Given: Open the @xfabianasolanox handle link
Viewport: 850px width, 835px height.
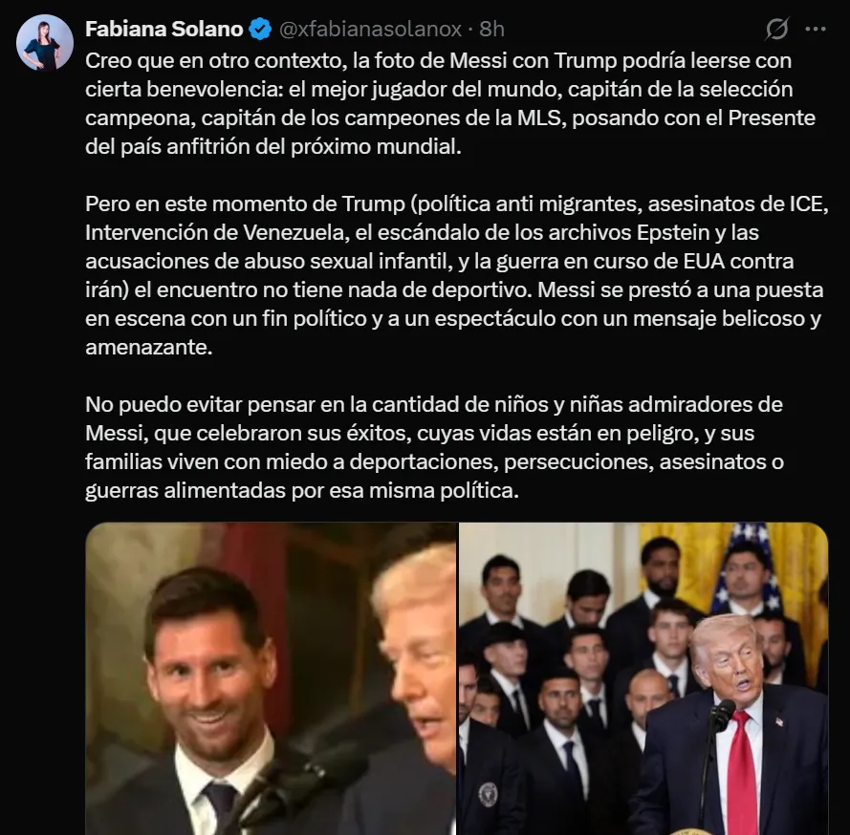Looking at the screenshot, I should pyautogui.click(x=370, y=30).
